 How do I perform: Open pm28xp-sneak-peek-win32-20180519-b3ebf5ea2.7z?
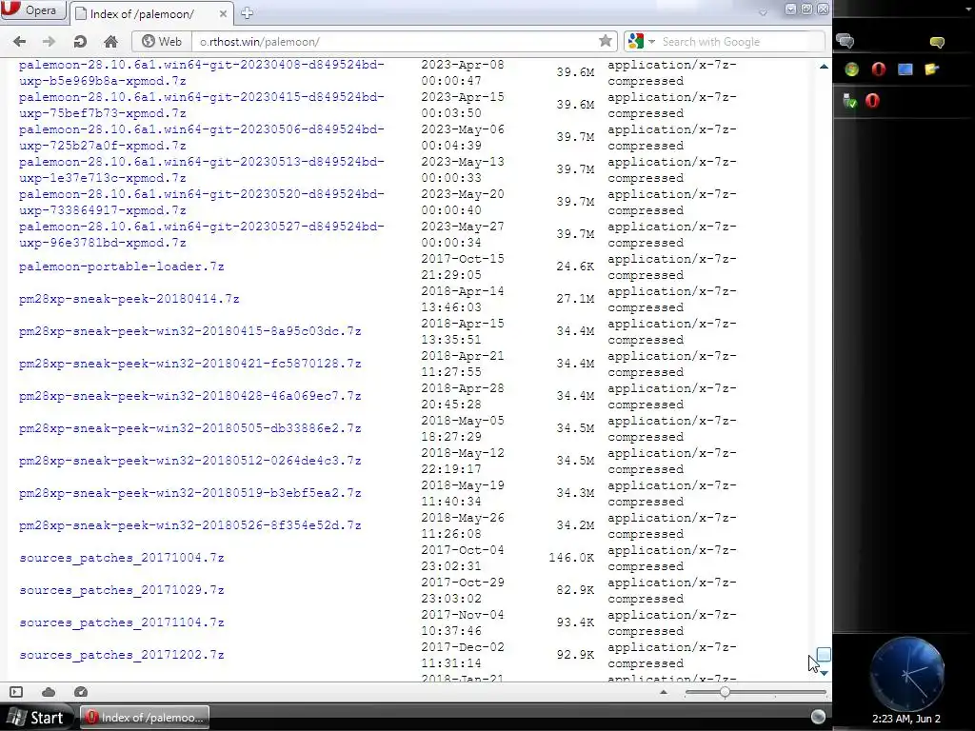[189, 493]
